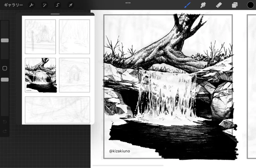Open the Layers panel
This screenshot has width=256, height=168.
tap(235, 5)
